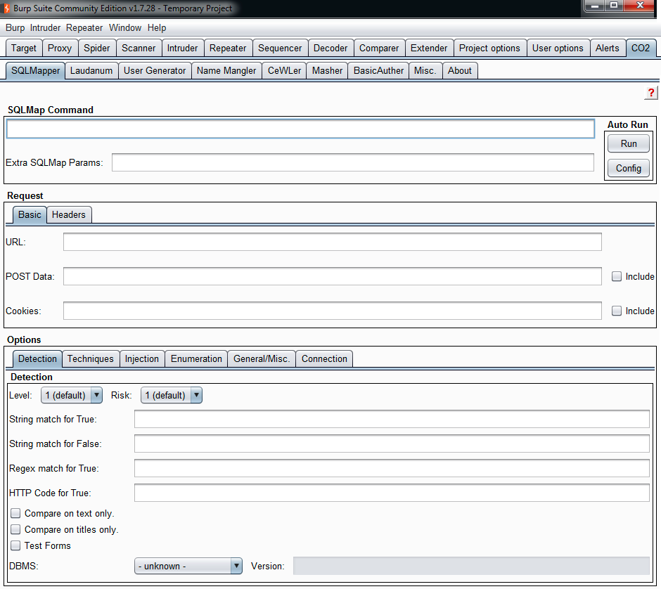Enable Compare on titles only
The image size is (661, 589).
click(15, 529)
